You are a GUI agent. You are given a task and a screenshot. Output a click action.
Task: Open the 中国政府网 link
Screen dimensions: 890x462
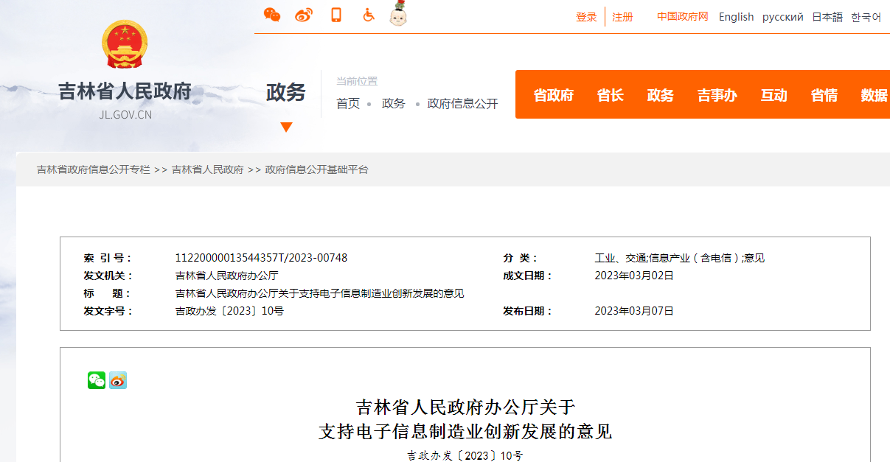[682, 16]
